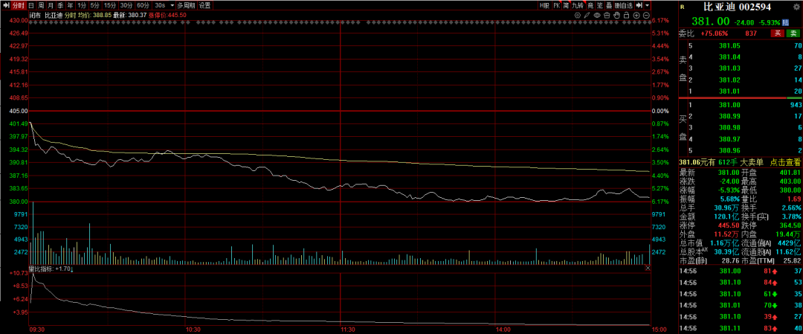Select the 分时 intraday chart tab
This screenshot has height=334, width=803.
pyautogui.click(x=18, y=5)
